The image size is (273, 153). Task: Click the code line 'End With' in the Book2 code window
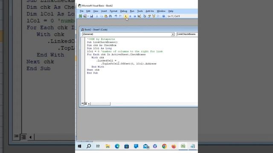[98, 67]
